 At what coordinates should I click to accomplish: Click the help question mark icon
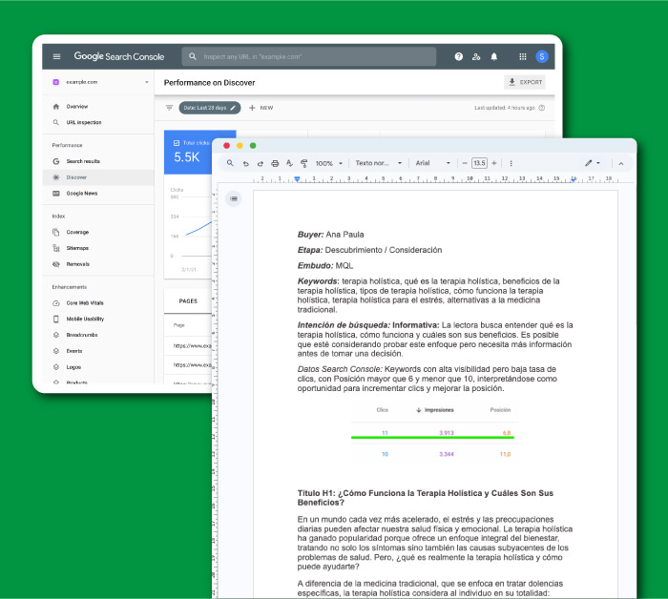(459, 57)
